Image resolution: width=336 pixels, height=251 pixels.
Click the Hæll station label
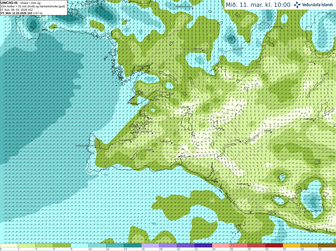click(238, 140)
